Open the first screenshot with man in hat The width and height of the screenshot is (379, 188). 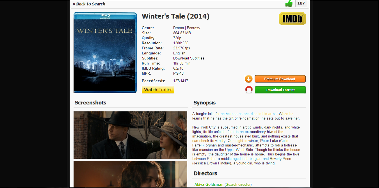point(130,135)
